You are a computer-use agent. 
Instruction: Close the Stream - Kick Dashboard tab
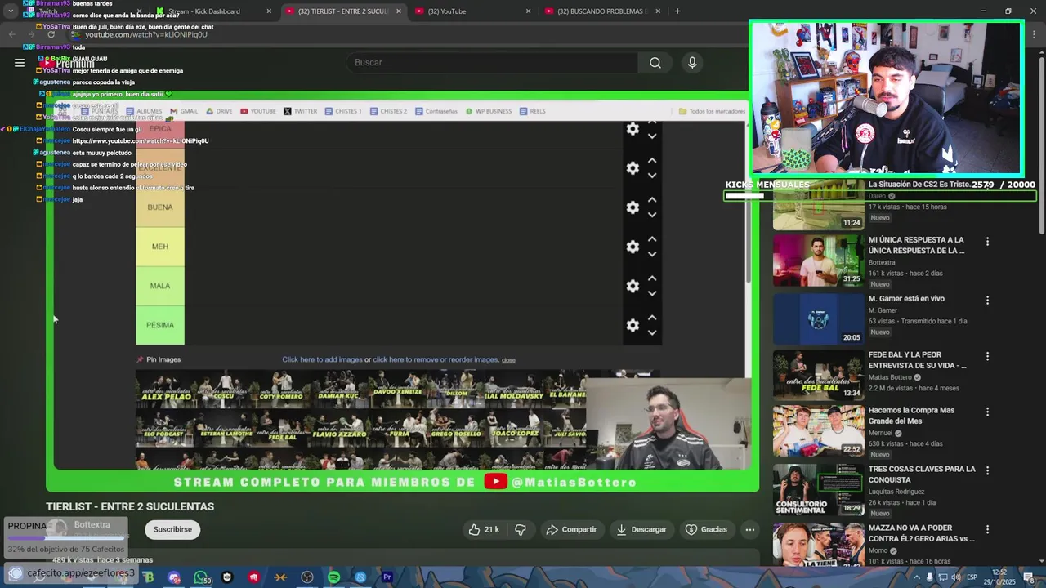pyautogui.click(x=269, y=11)
